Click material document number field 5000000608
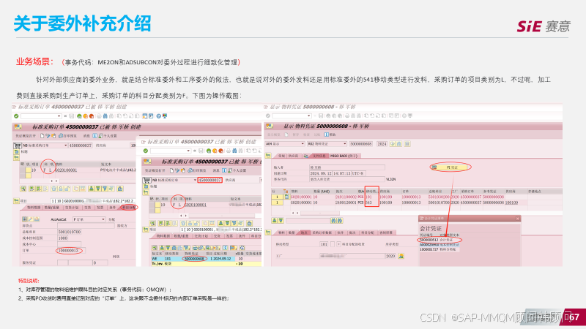This screenshot has width=586, height=329. pos(361,144)
